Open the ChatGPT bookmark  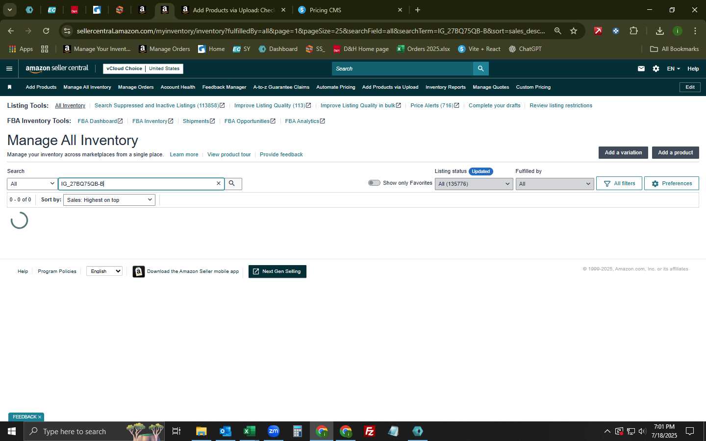(x=525, y=49)
